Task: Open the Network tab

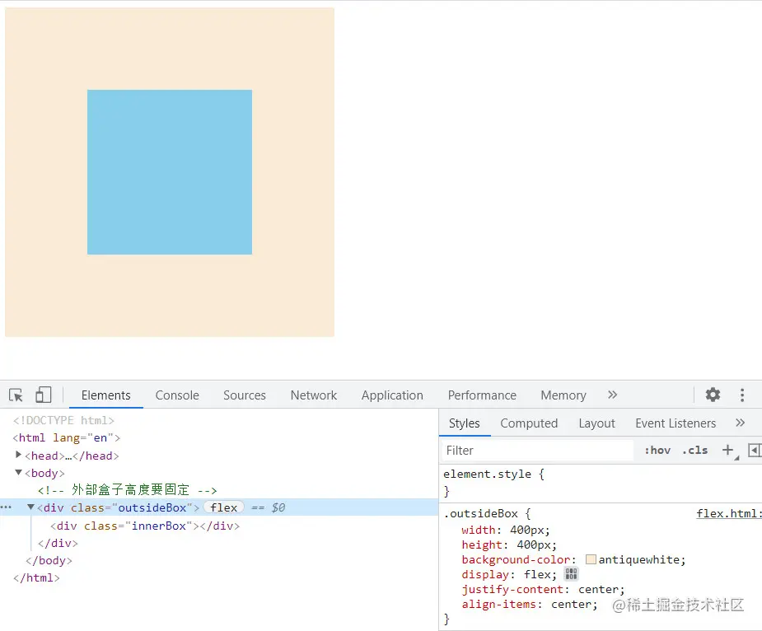Action: pos(314,395)
